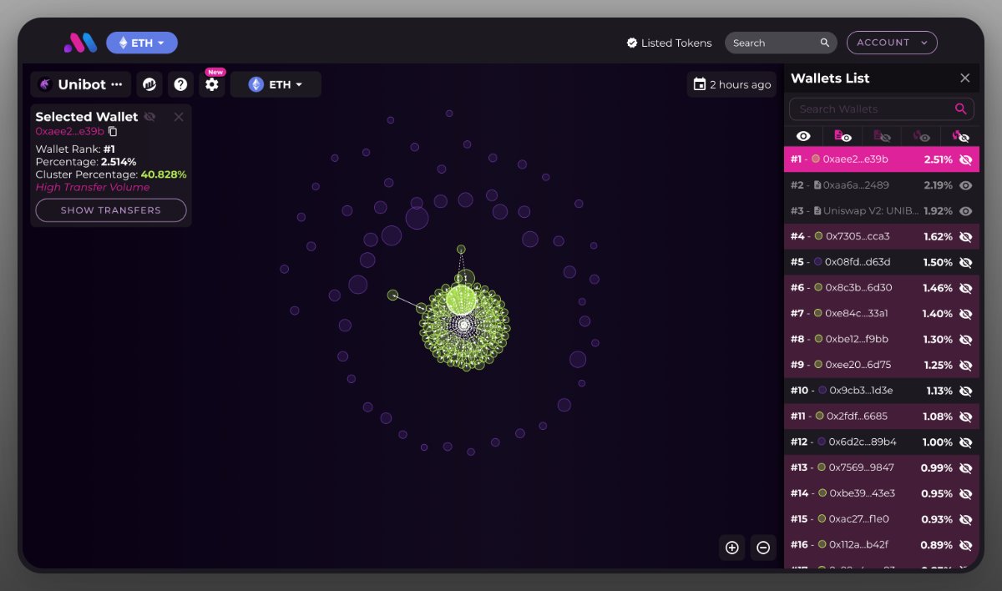The height and width of the screenshot is (591, 1002).
Task: Toggle visibility of wallet #12 0x6d2c...89b4
Action: (x=966, y=442)
